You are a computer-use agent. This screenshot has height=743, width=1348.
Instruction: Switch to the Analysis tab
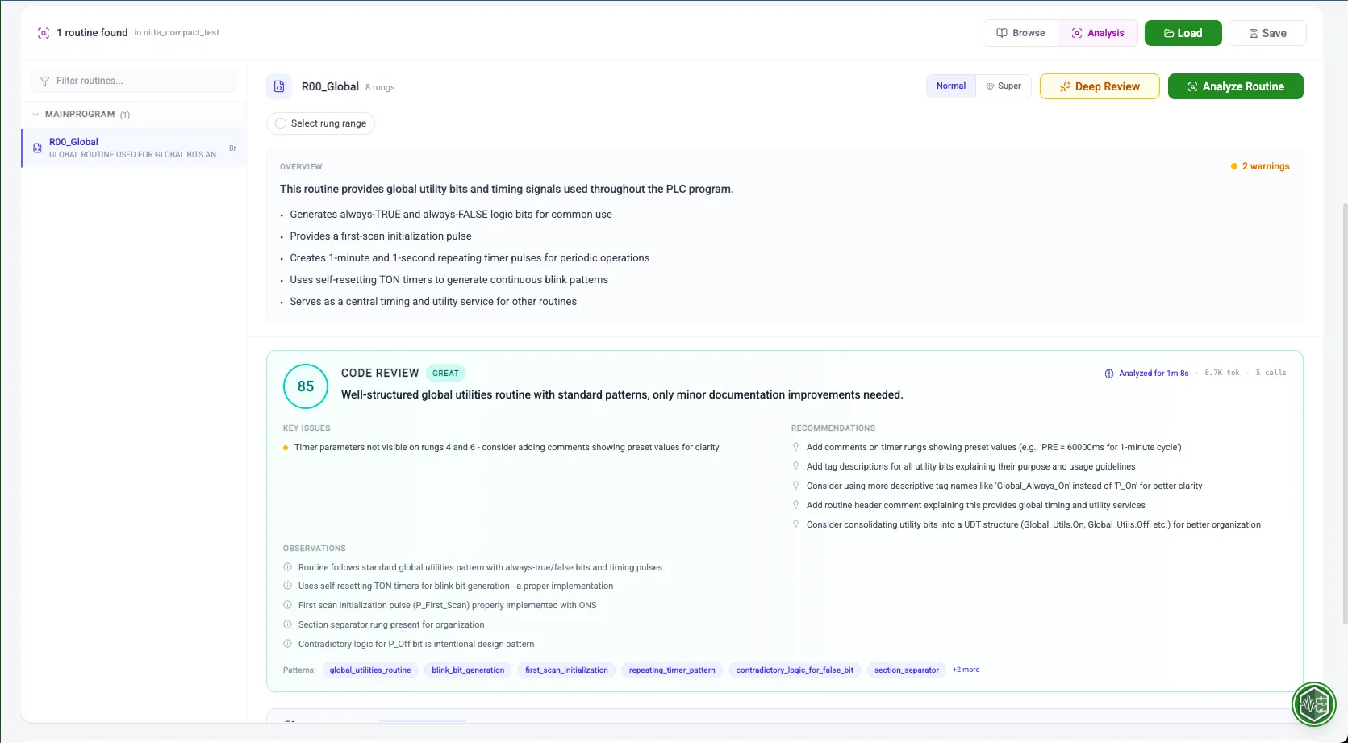[x=1097, y=33]
